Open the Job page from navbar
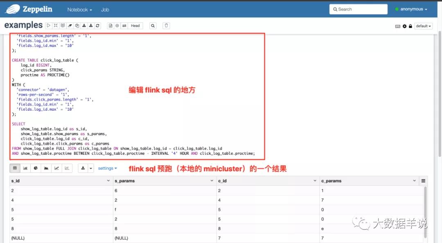The height and width of the screenshot is (243, 442). point(105,9)
